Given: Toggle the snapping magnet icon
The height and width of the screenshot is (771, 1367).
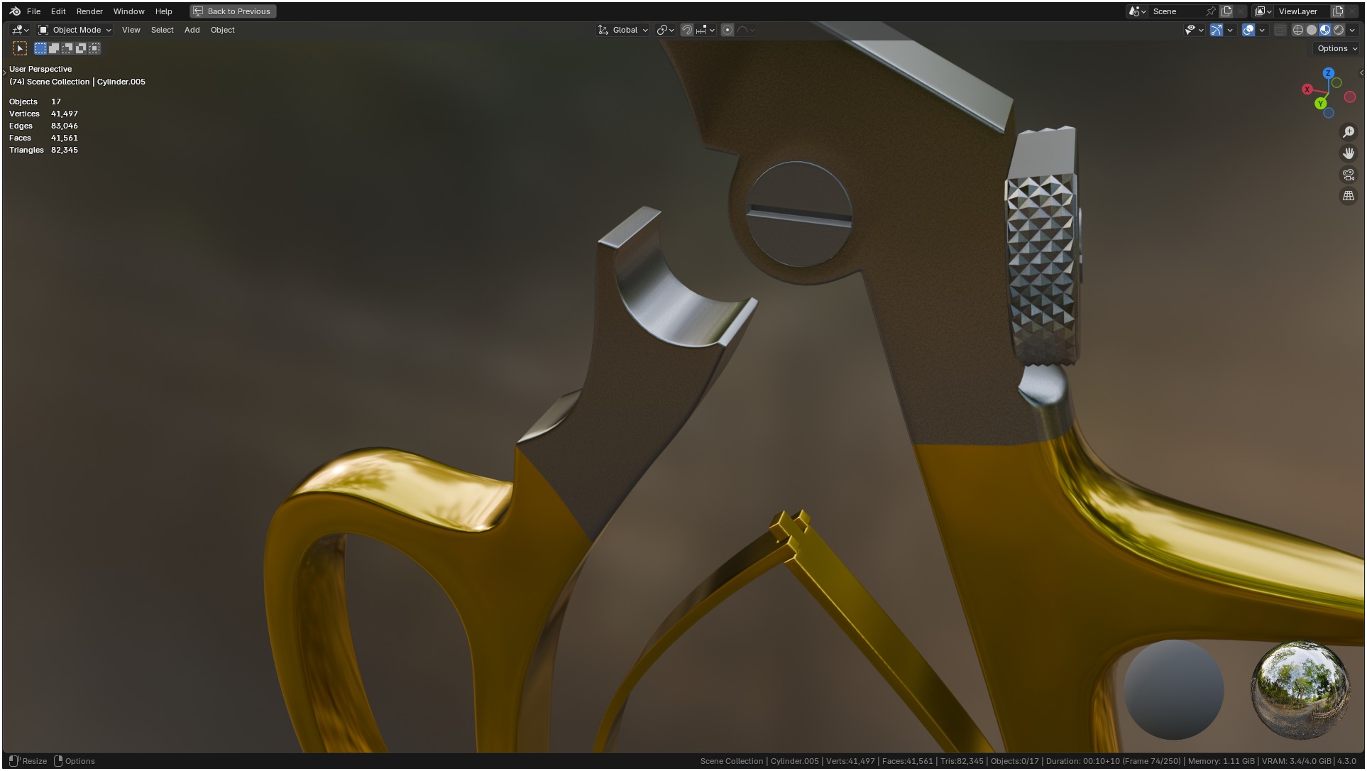Looking at the screenshot, I should (x=686, y=30).
